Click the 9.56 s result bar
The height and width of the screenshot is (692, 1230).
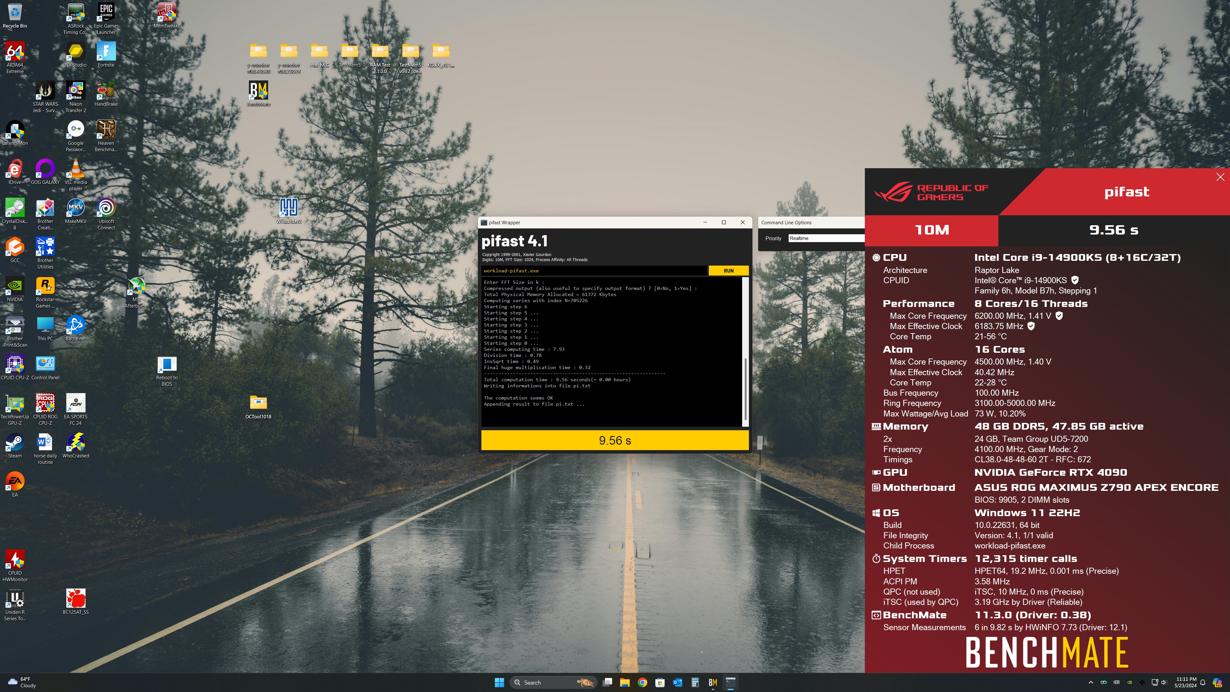click(615, 440)
